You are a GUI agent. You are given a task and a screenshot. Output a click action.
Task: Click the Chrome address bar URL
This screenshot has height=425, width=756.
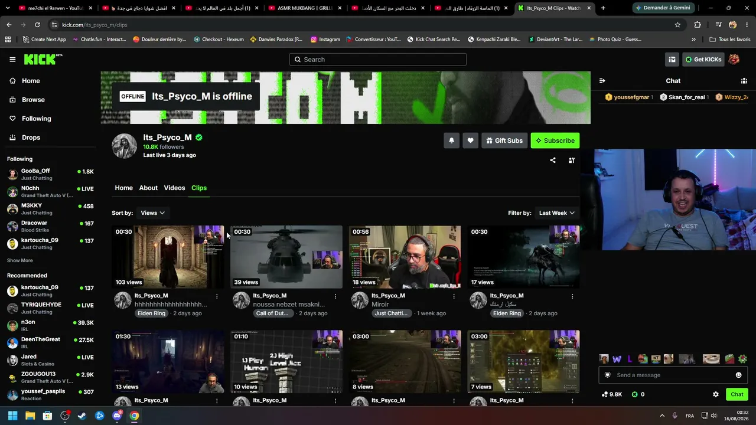94,25
